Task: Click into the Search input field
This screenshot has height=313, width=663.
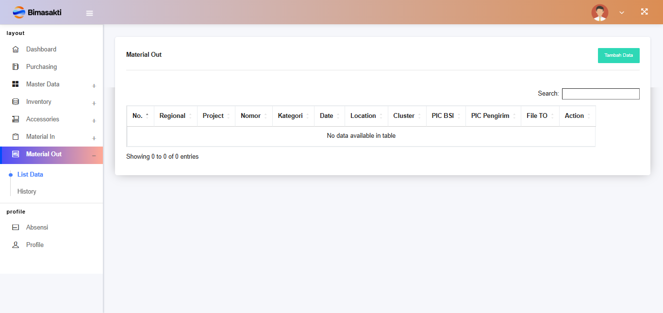Action: click(x=600, y=94)
